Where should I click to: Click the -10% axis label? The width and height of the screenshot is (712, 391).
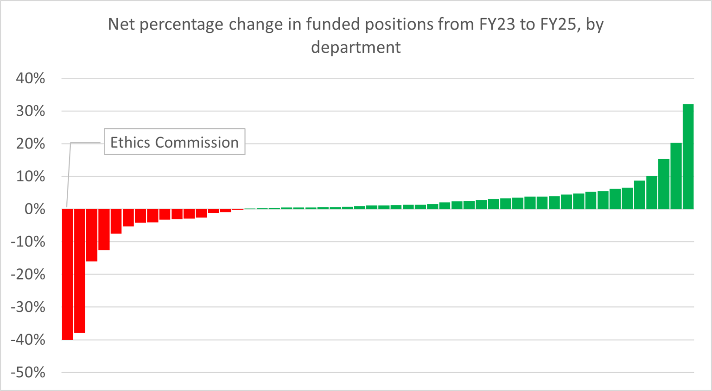tap(28, 242)
